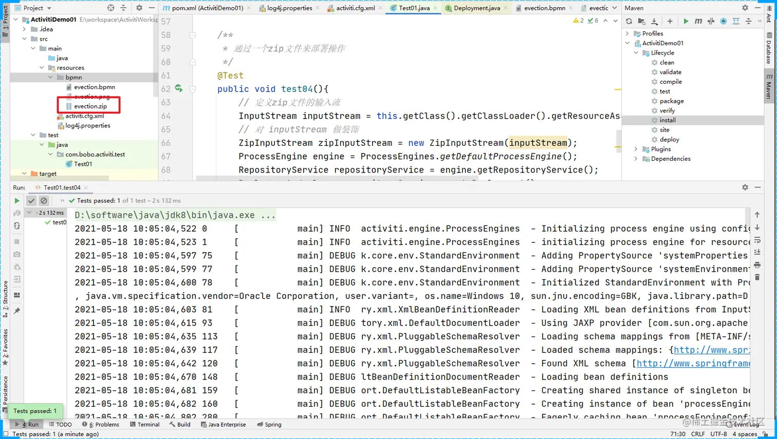Collapse the src folder in Project tree

coord(24,39)
